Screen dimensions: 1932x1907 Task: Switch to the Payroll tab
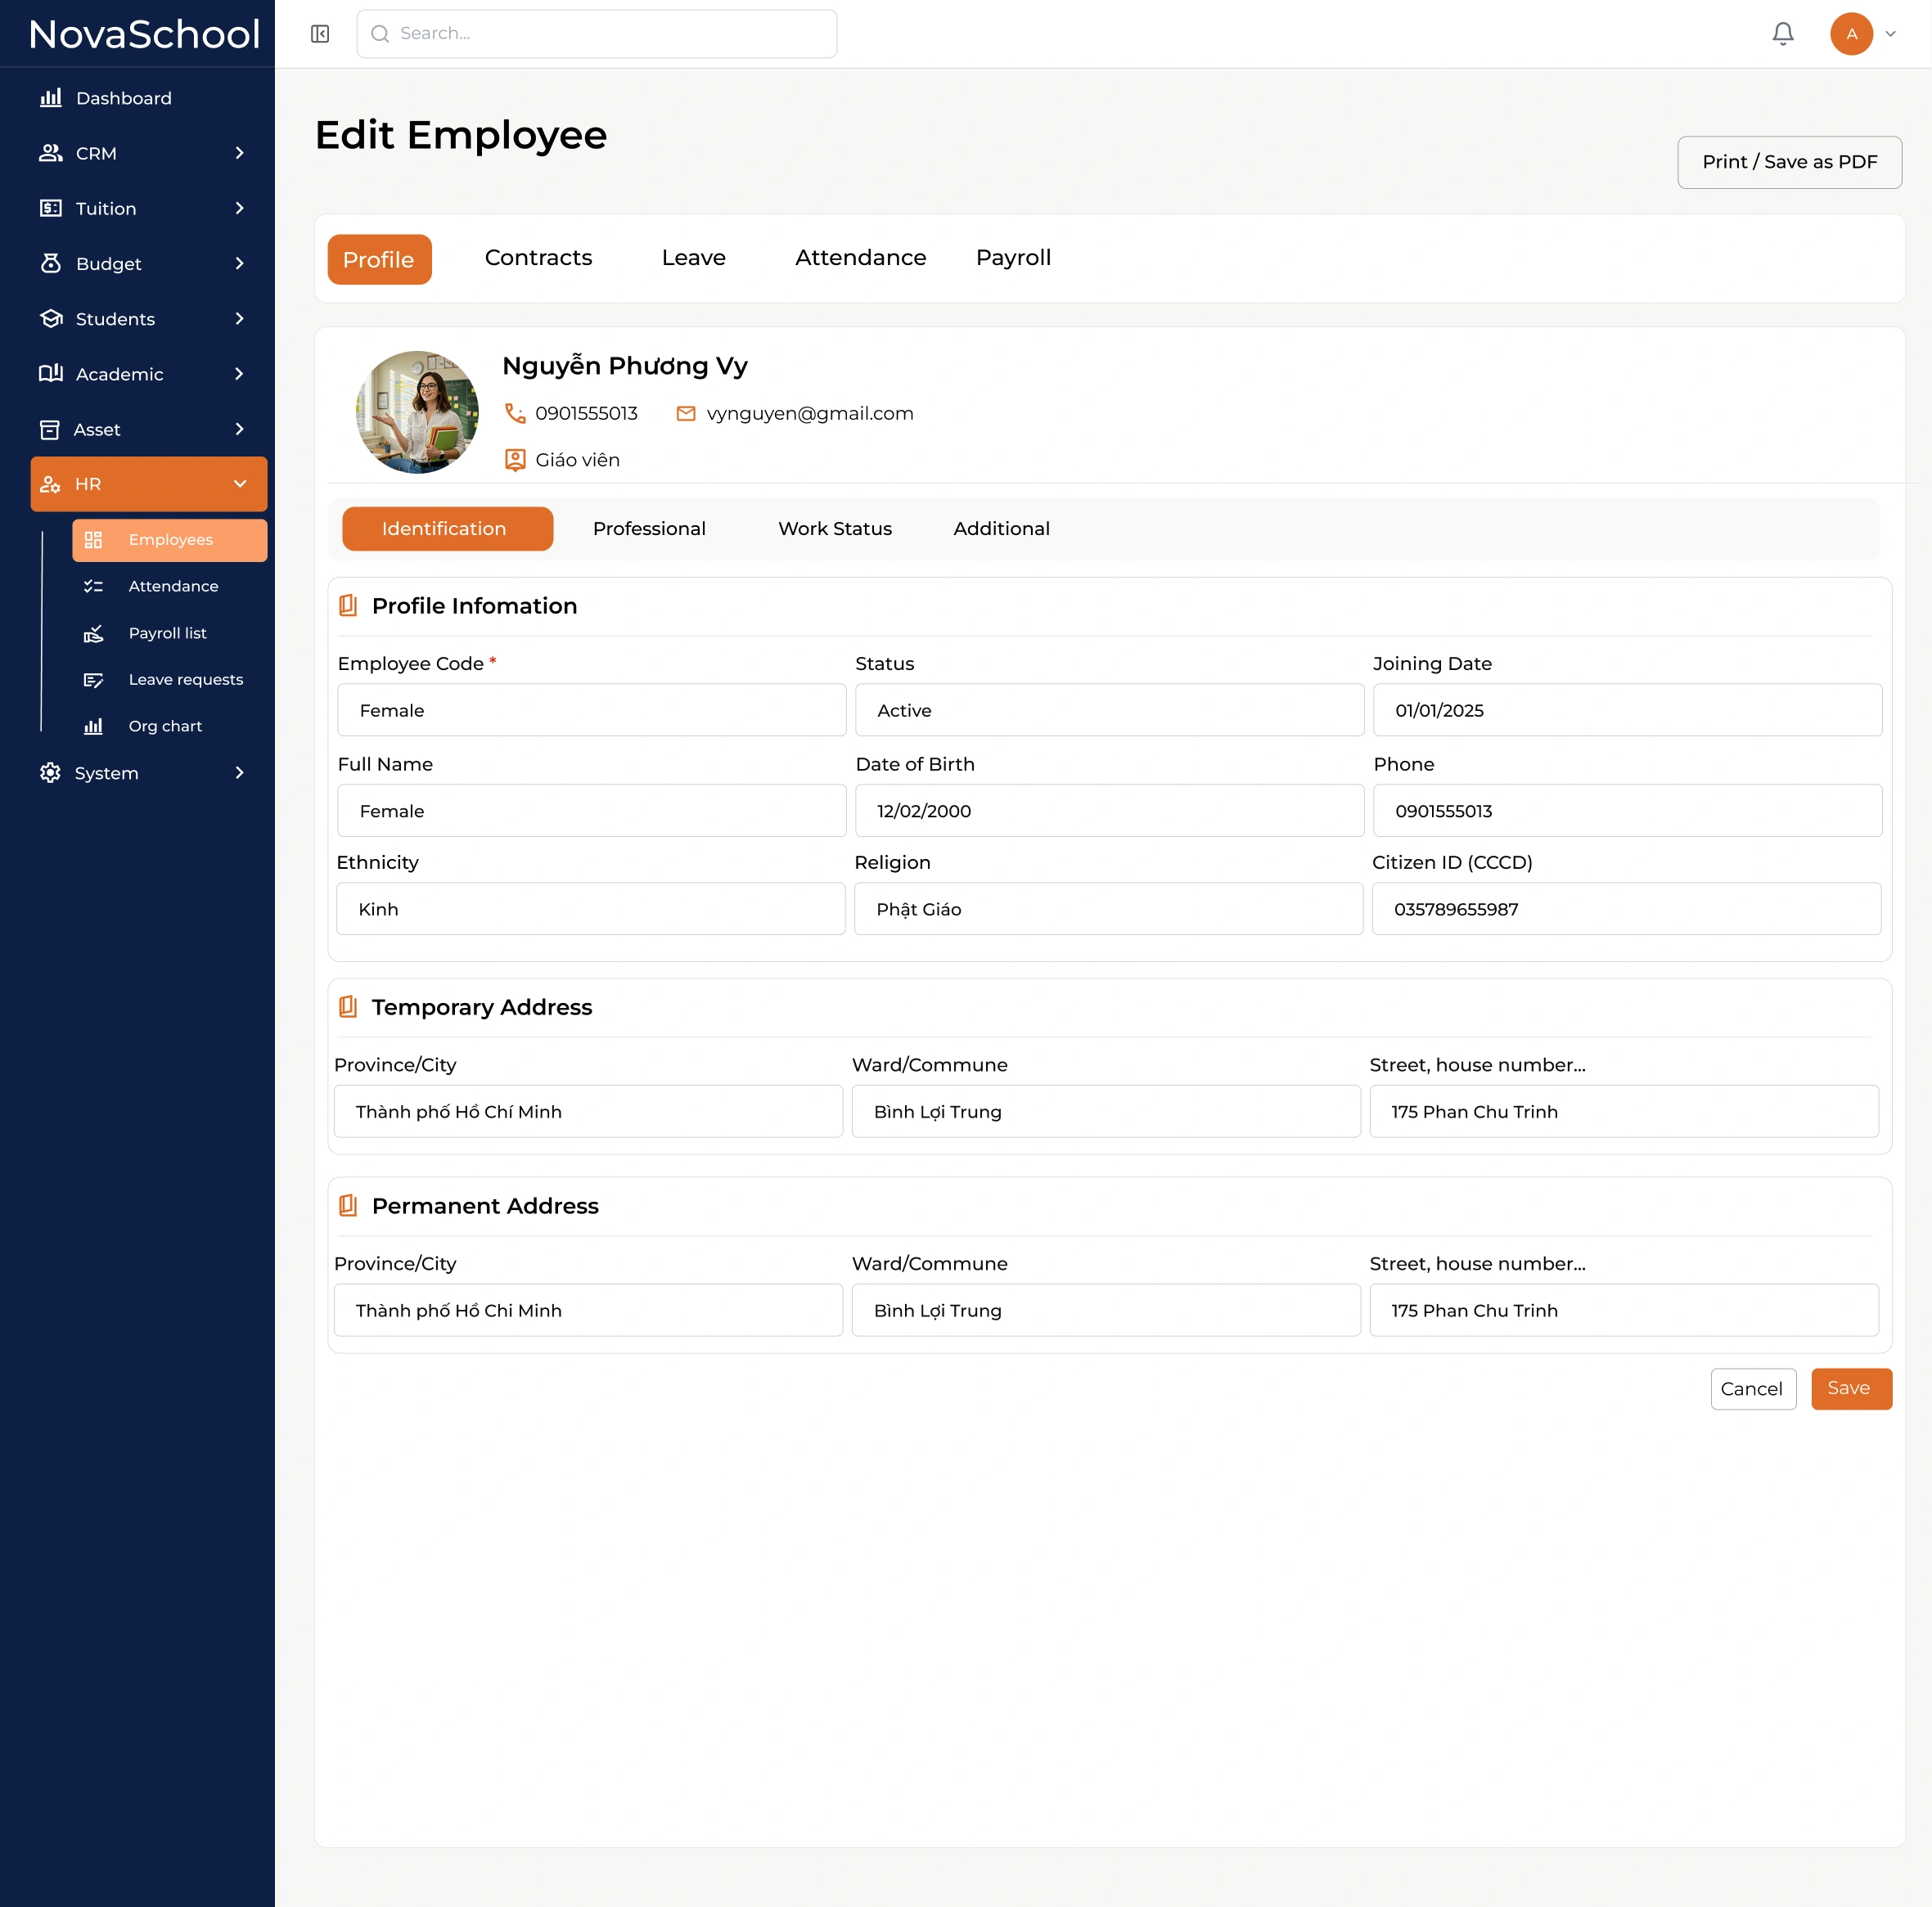click(x=1013, y=258)
